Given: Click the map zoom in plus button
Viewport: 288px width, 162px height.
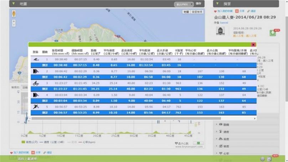Looking at the screenshot, I should (x=14, y=21).
